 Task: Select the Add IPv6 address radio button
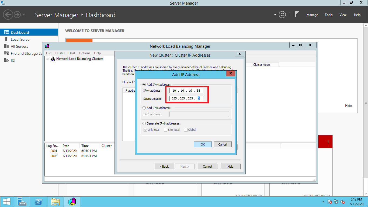coord(144,108)
